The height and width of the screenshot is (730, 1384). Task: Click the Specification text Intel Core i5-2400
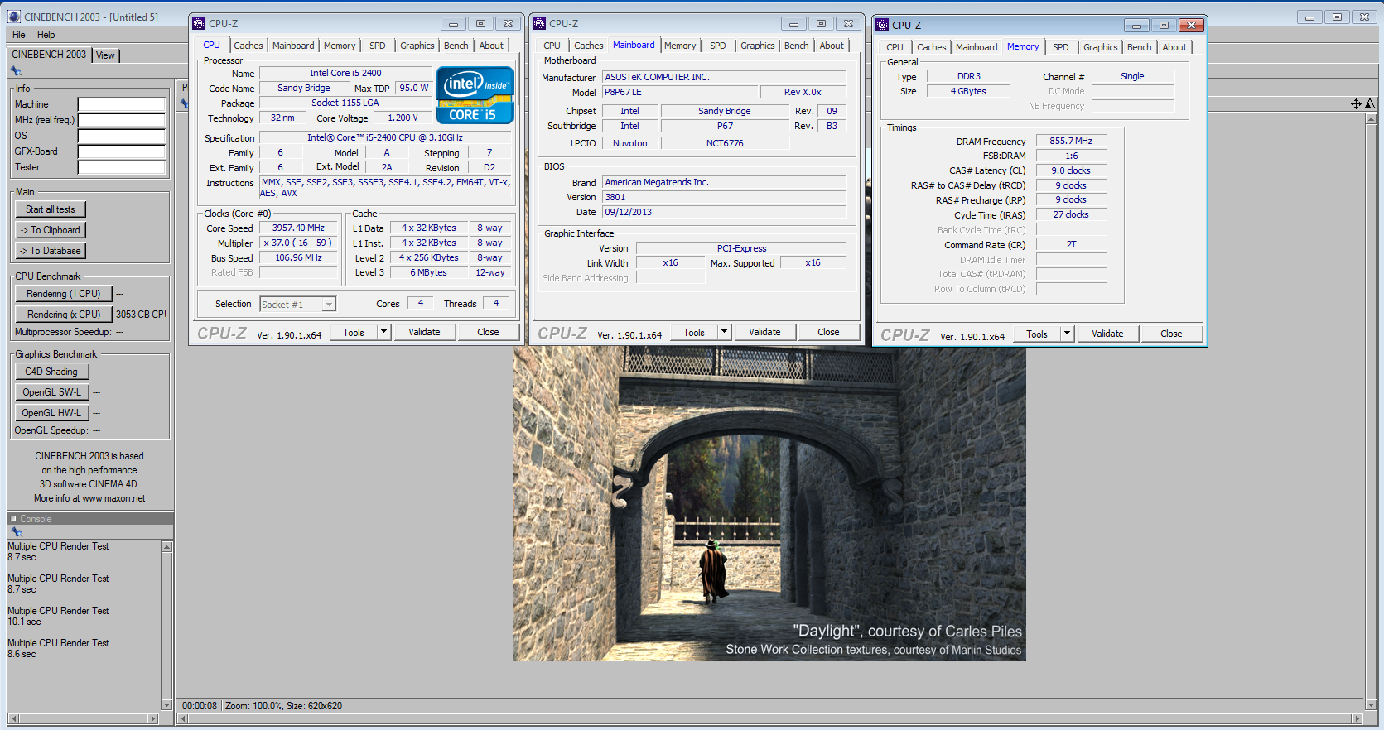[385, 138]
